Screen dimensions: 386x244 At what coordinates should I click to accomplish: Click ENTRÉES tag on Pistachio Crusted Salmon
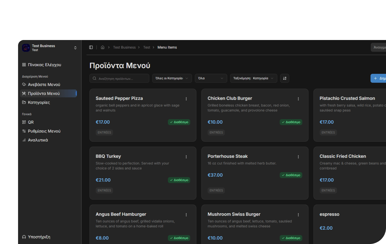(x=328, y=132)
